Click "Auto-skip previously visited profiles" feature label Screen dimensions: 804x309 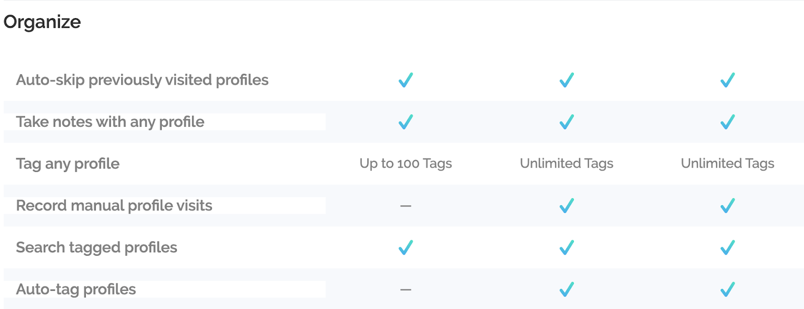click(x=142, y=80)
